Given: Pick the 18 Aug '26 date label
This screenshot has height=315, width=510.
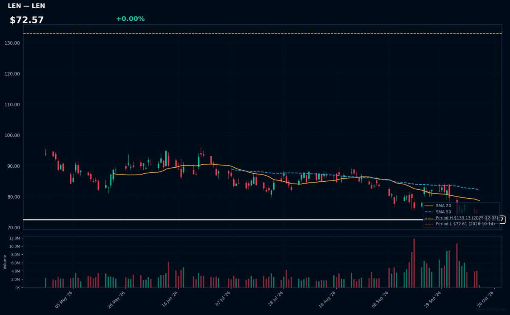Looking at the screenshot, I should [328, 299].
